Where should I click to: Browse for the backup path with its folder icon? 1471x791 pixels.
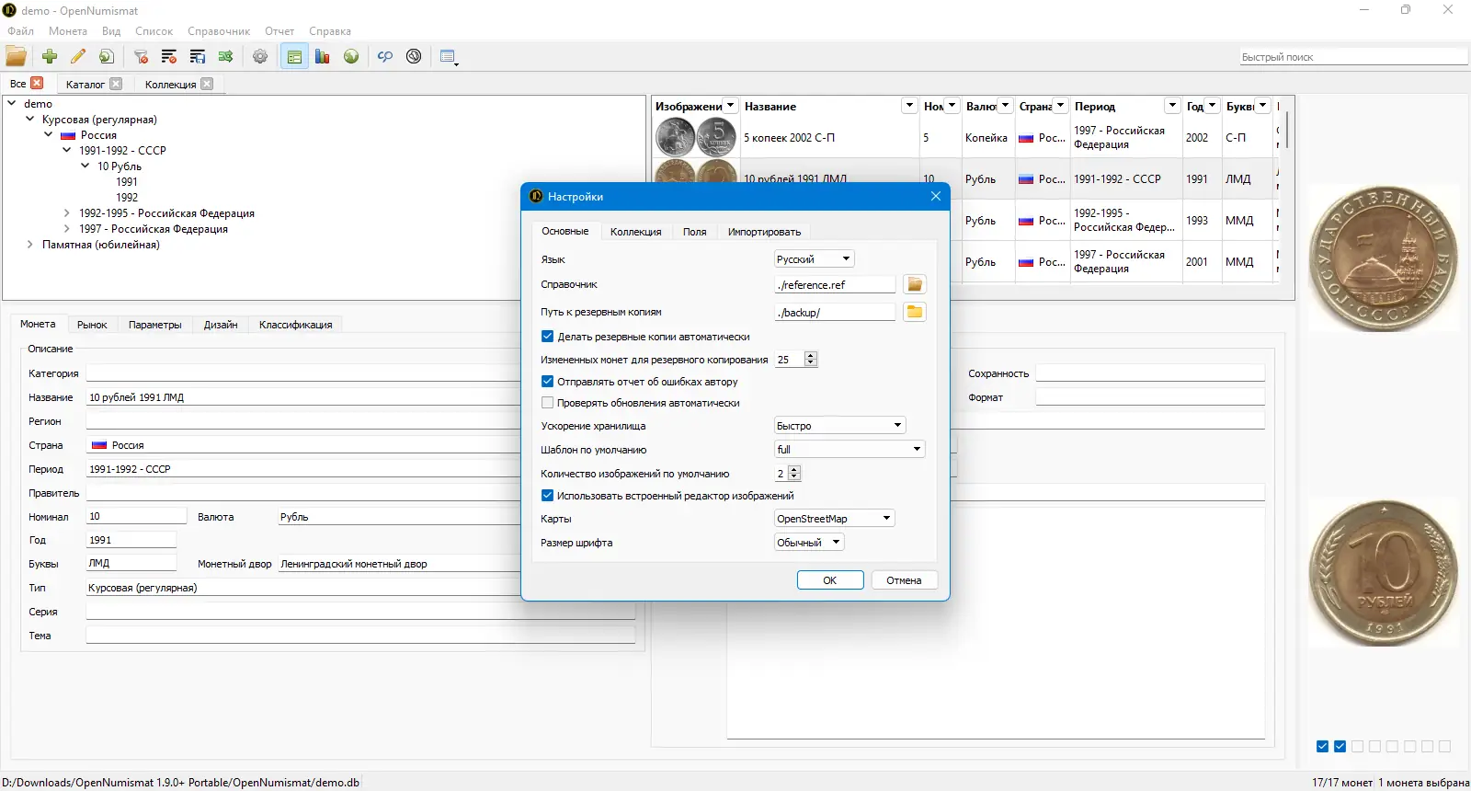(915, 312)
